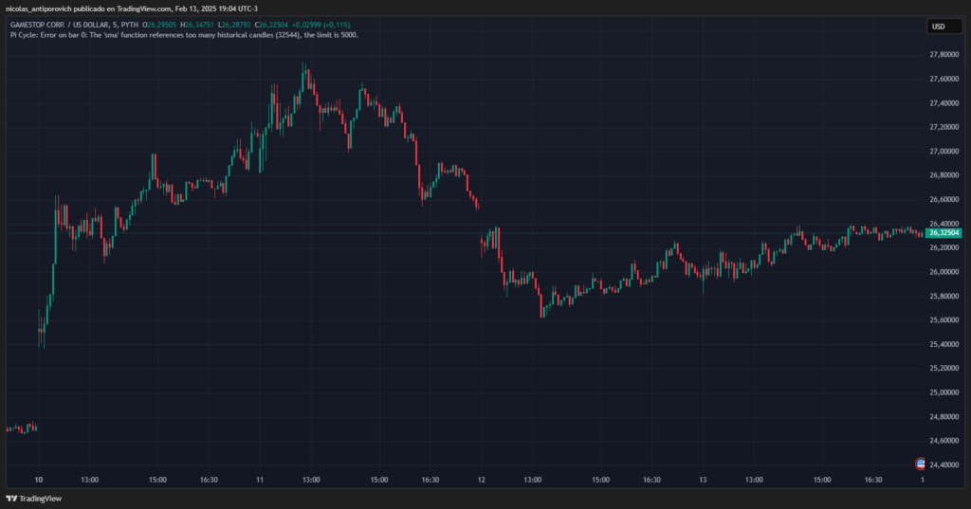Click price axis label 26,80000
The height and width of the screenshot is (509, 971).
944,176
